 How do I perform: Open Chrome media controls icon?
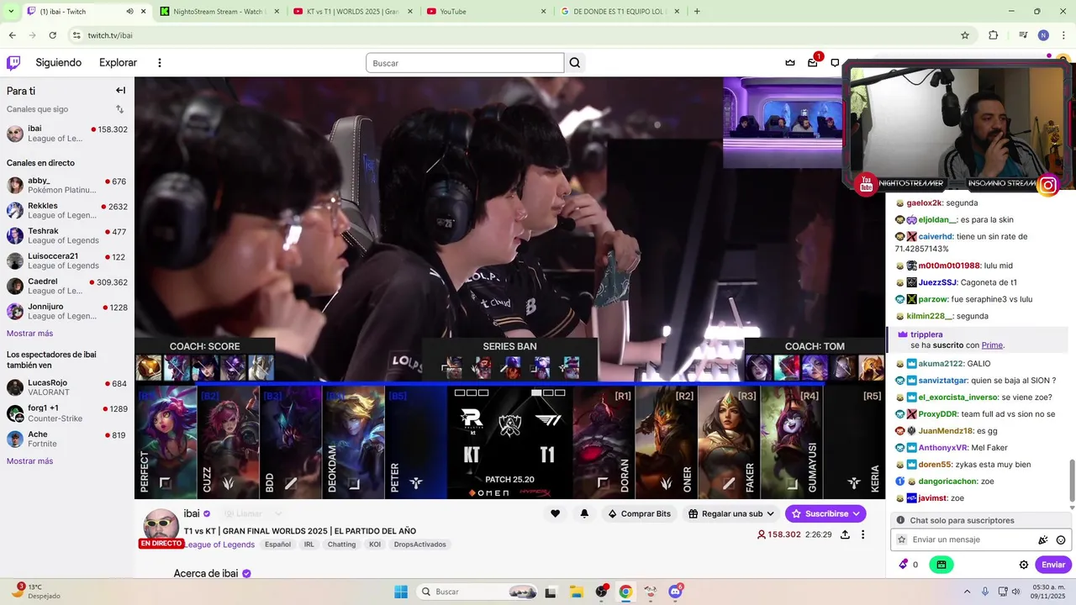[x=1023, y=35]
